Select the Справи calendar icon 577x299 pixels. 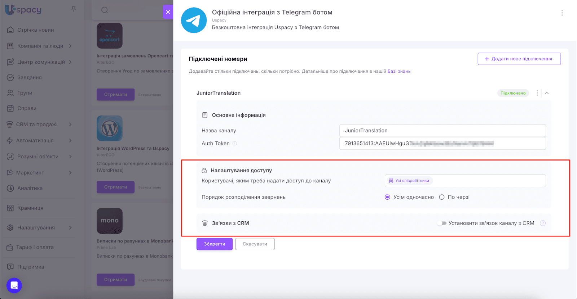click(10, 108)
